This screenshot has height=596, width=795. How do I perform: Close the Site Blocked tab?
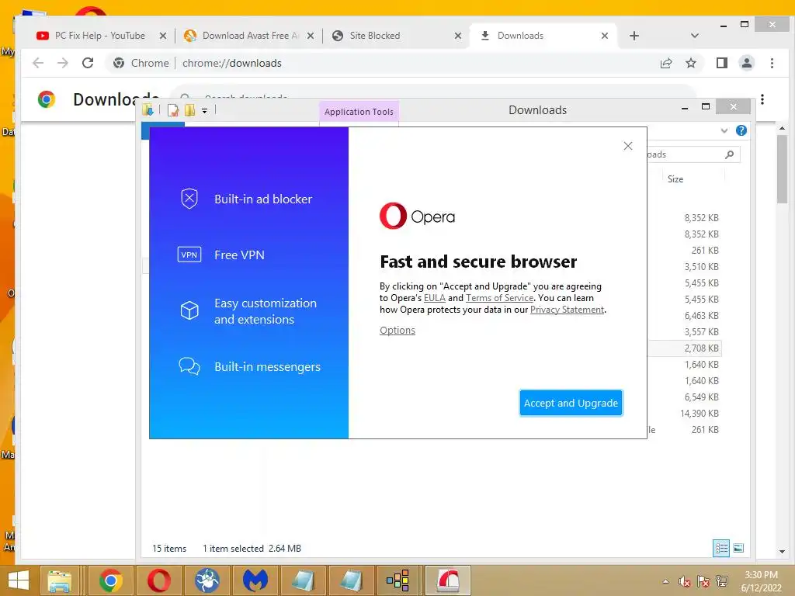(458, 36)
